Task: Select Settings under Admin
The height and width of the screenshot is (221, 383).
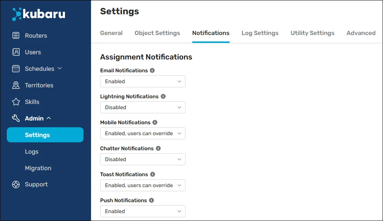Action: coord(45,135)
